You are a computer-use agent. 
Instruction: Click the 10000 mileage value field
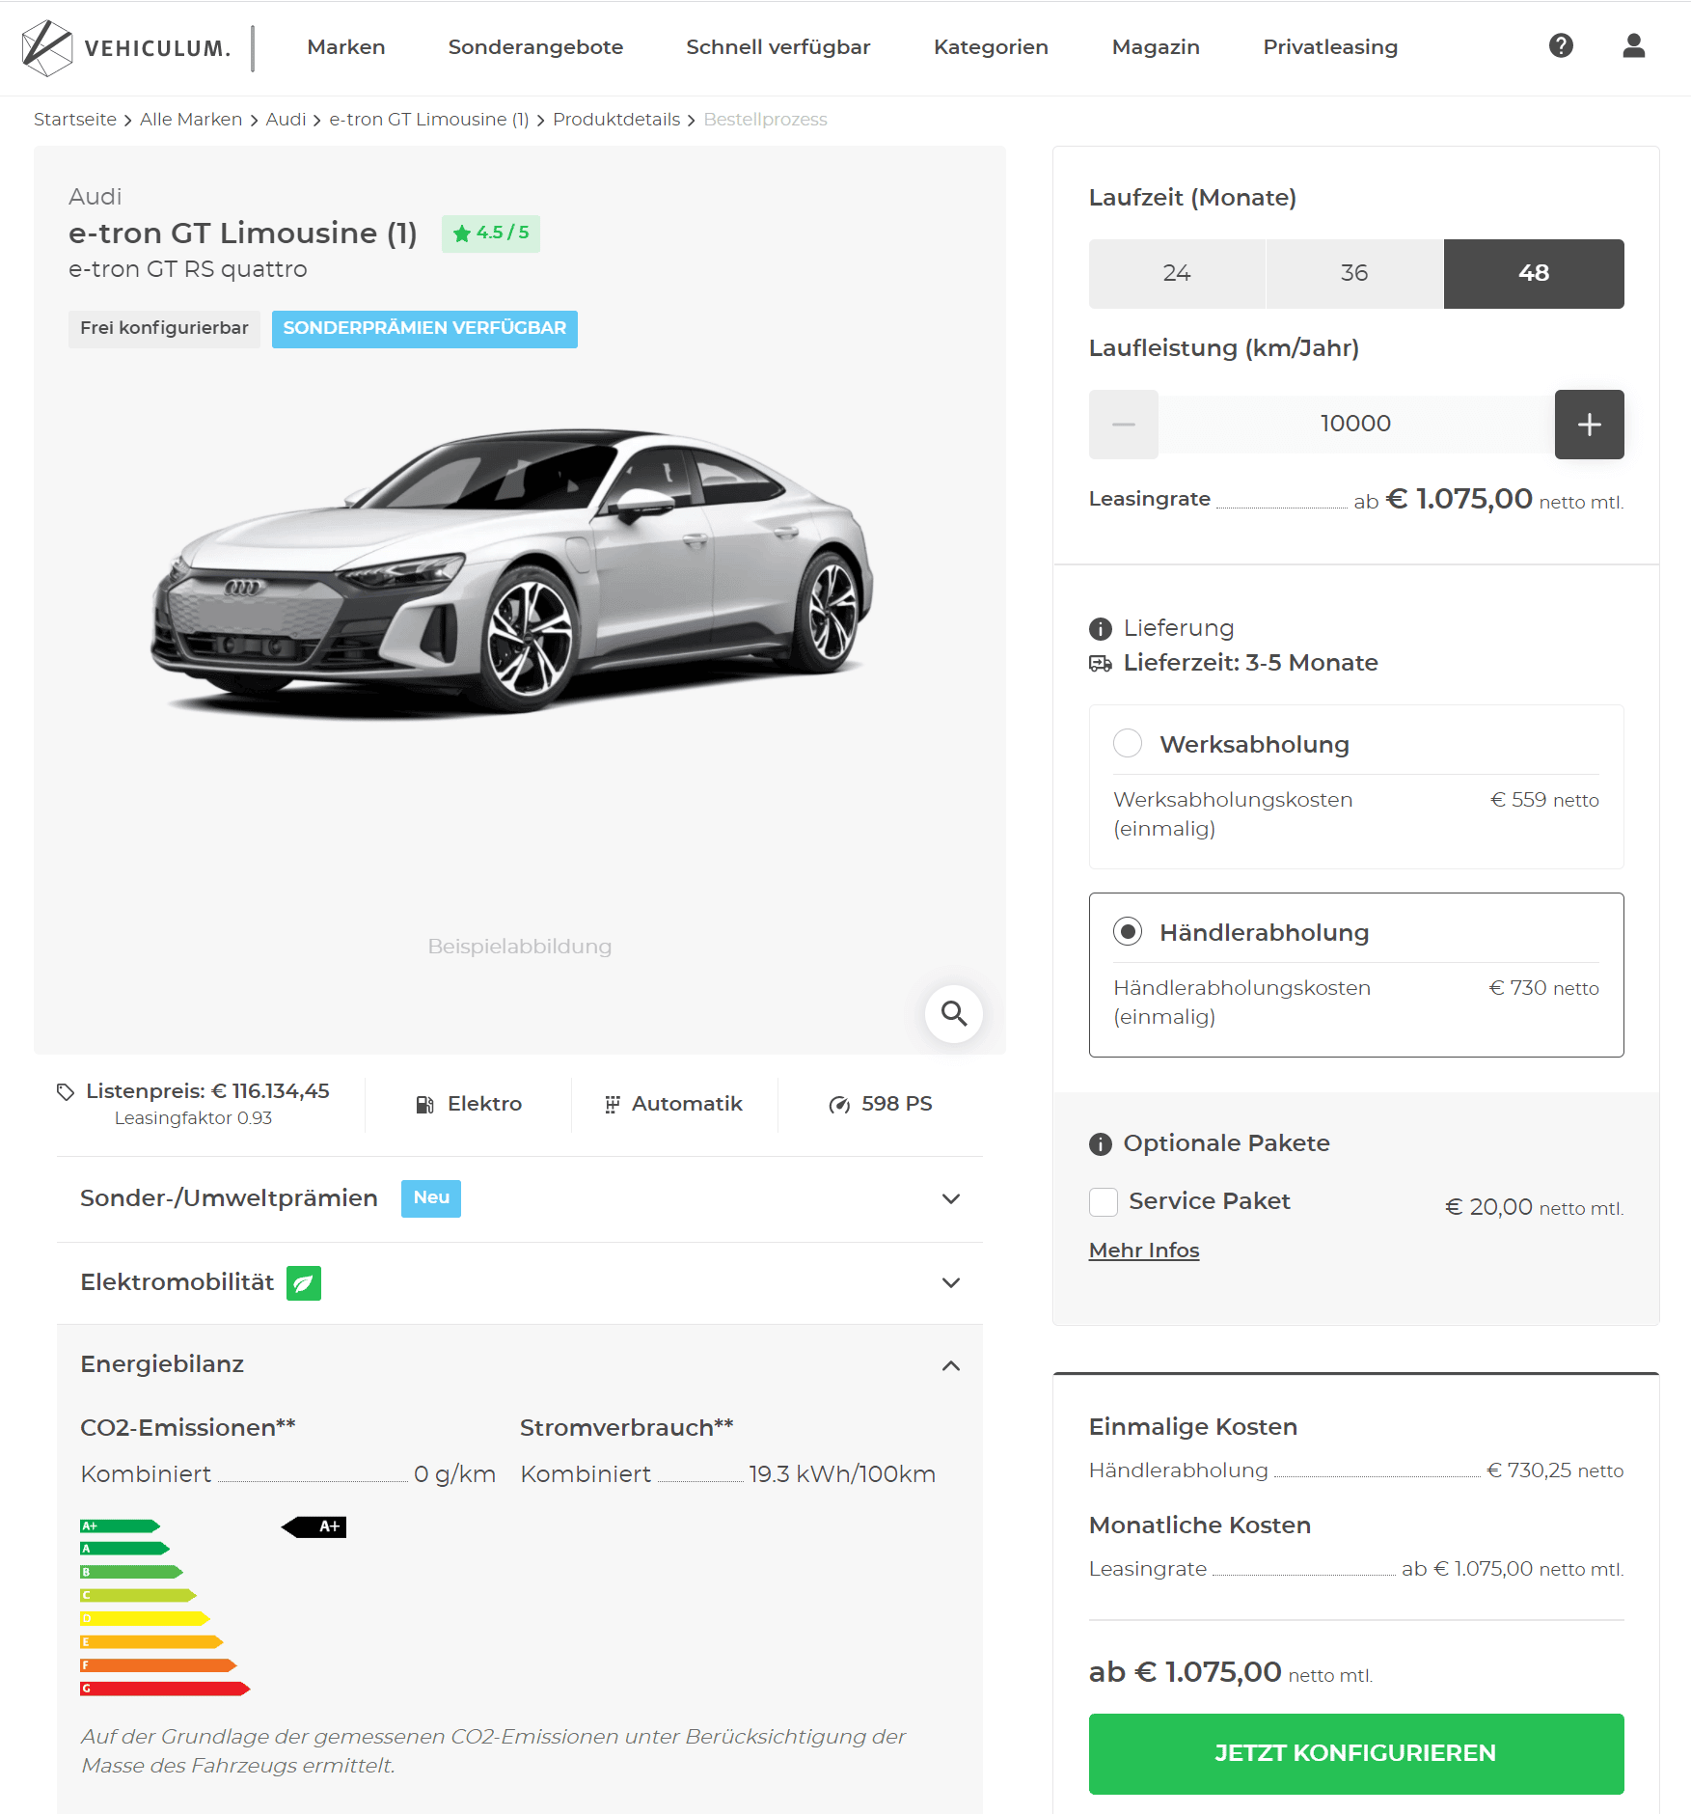point(1356,425)
